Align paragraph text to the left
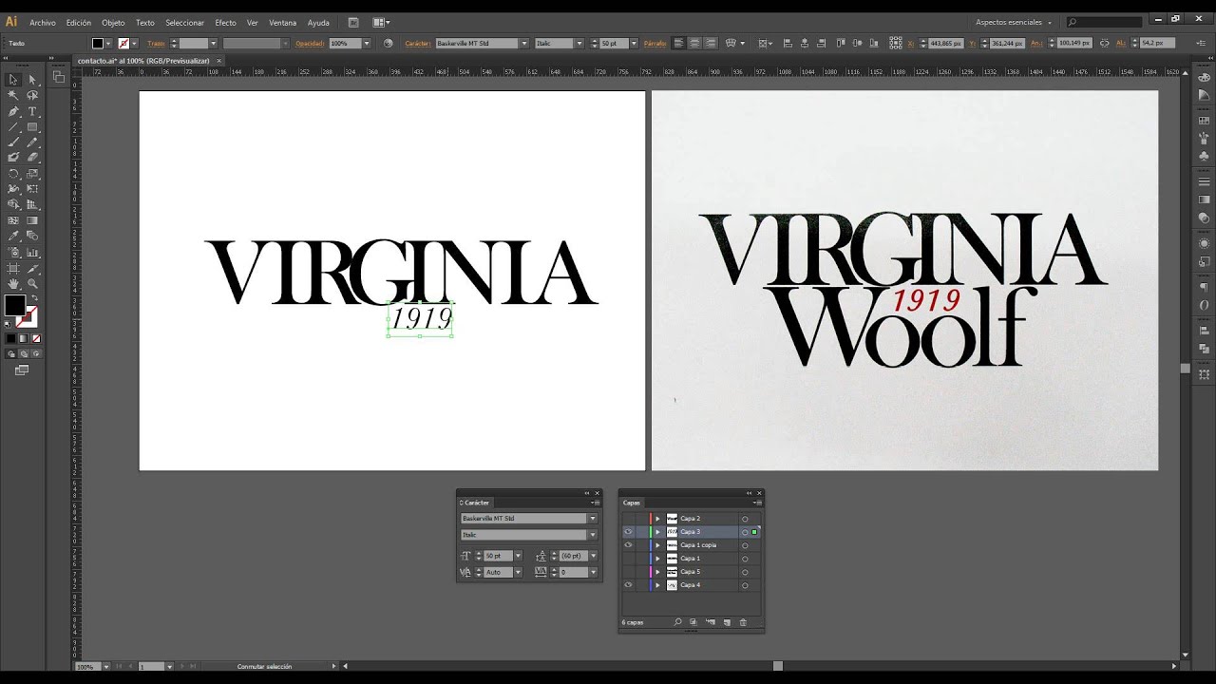The height and width of the screenshot is (684, 1216). [678, 43]
